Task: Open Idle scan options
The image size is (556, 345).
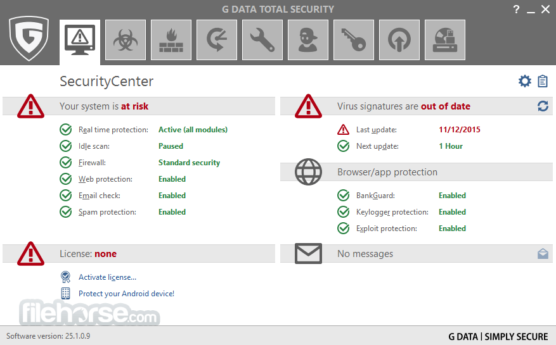Action: (x=94, y=146)
